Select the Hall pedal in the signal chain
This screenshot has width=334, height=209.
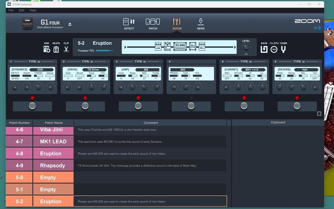tap(202, 46)
